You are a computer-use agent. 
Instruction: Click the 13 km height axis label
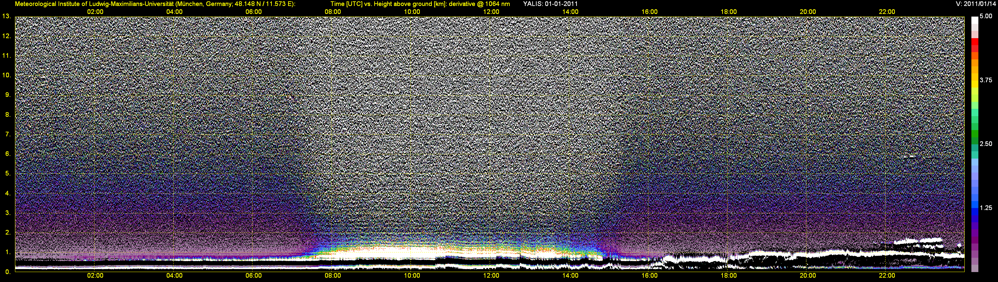coord(6,16)
